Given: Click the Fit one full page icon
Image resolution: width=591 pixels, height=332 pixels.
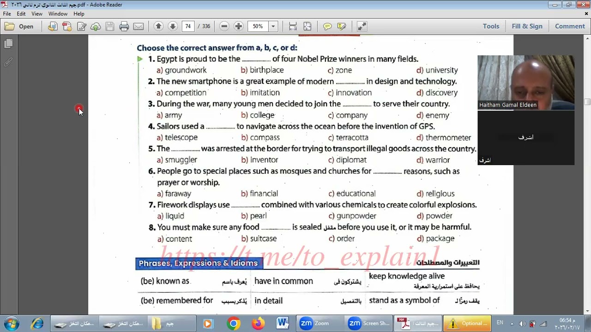Looking at the screenshot, I should point(307,26).
